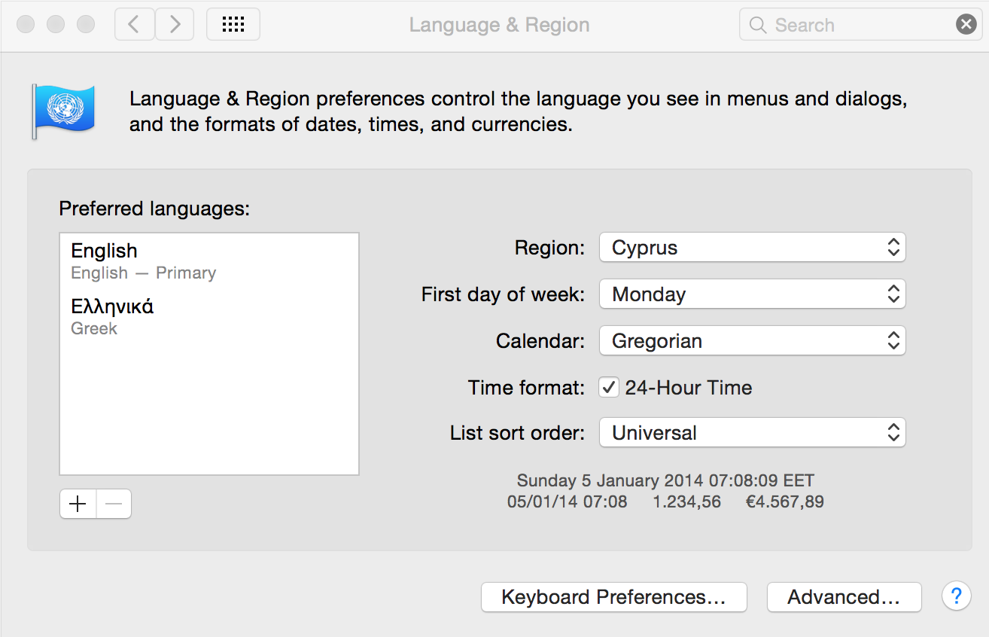Open List sort order Universal dropdown
The width and height of the screenshot is (989, 637).
tap(752, 433)
